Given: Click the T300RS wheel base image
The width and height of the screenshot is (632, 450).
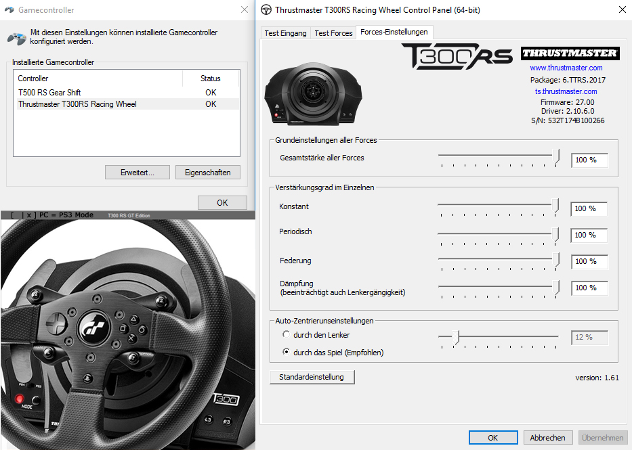Looking at the screenshot, I should [313, 94].
